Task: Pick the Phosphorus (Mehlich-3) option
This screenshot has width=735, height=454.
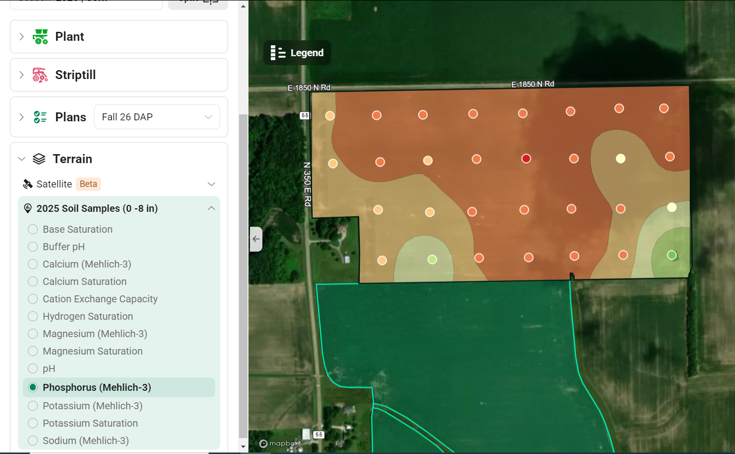Action: click(33, 387)
